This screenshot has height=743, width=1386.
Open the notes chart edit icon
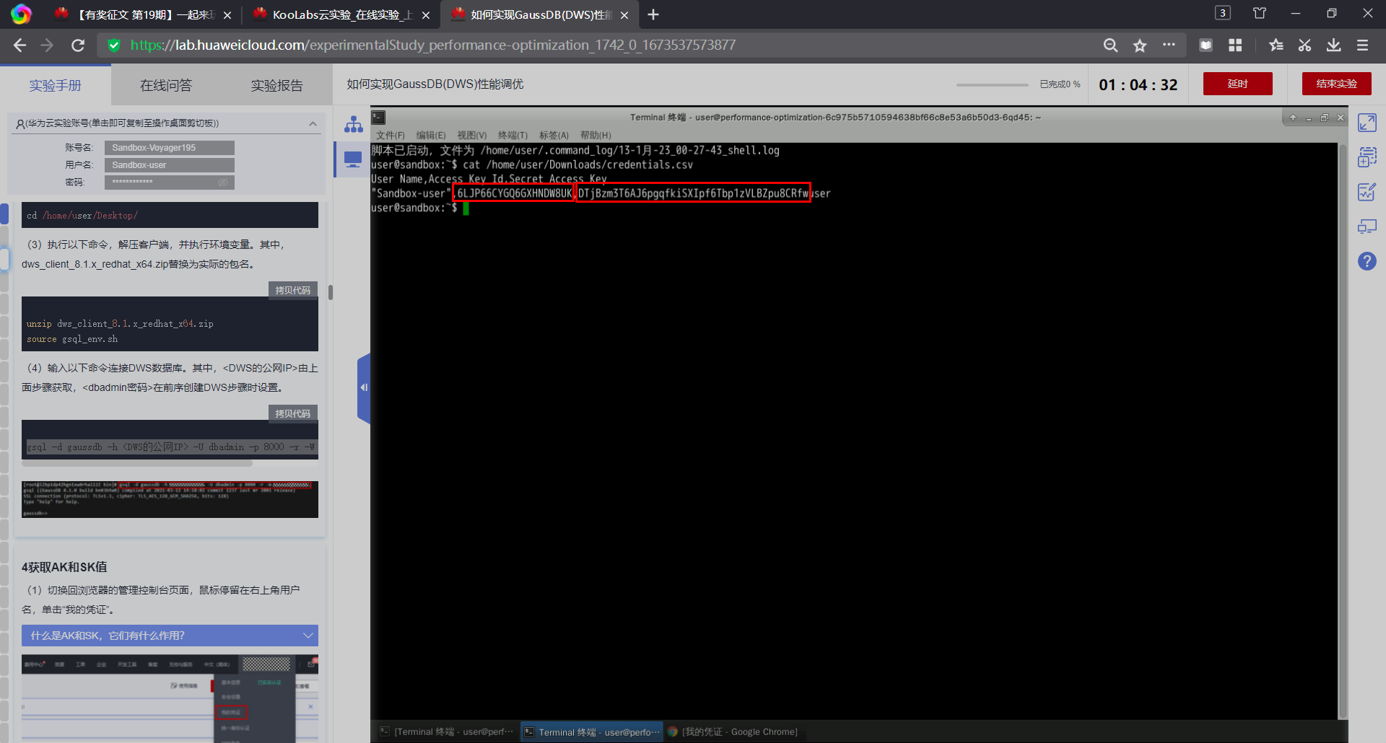coord(1367,191)
